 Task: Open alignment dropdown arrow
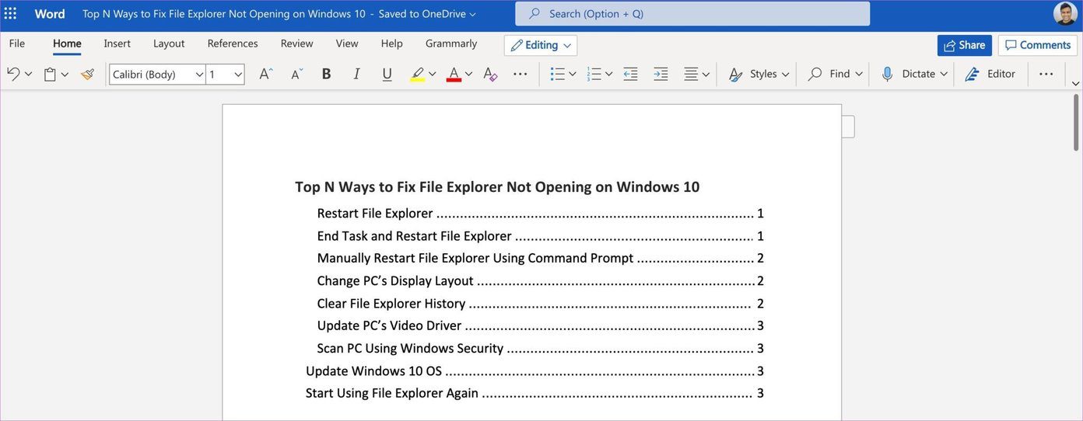[x=706, y=75]
